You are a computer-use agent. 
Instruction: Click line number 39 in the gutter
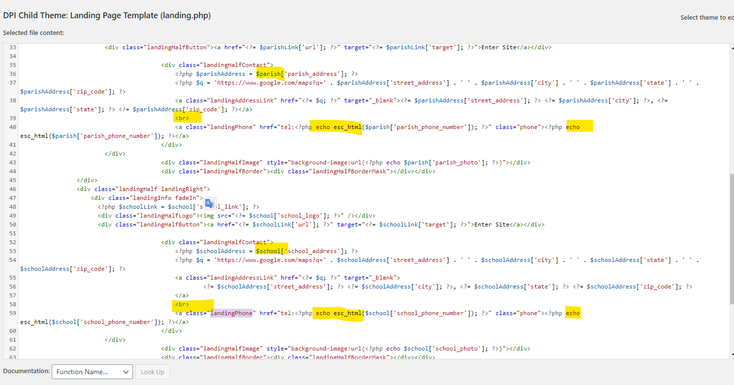point(13,118)
